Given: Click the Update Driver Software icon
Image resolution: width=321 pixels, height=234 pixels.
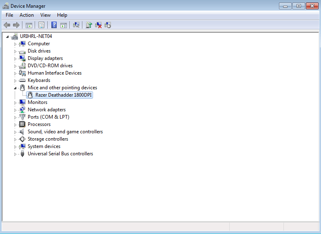Looking at the screenshot, I should [x=89, y=25].
